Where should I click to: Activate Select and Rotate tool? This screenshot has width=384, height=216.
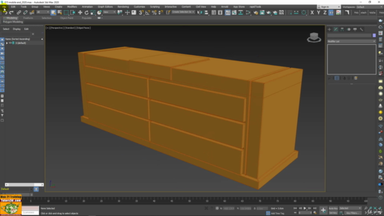pos(86,13)
